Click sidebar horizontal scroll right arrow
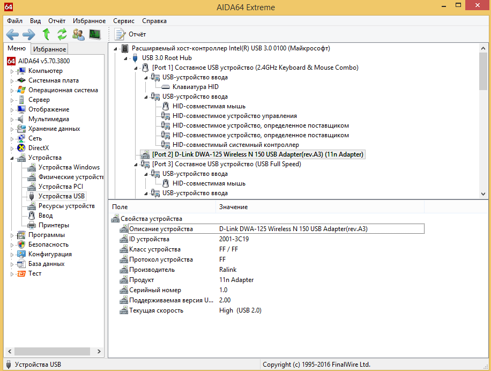Viewport: 491px width, 371px height. pos(99,351)
